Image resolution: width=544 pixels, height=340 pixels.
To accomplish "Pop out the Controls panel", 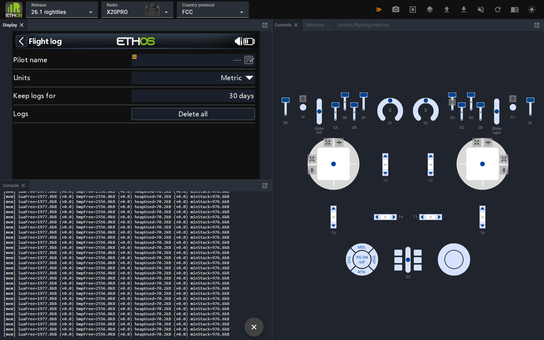I will [537, 25].
